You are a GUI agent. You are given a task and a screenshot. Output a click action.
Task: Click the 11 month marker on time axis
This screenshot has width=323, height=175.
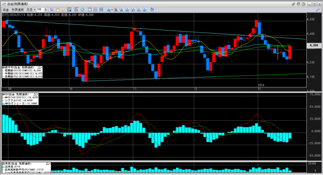[135, 89]
